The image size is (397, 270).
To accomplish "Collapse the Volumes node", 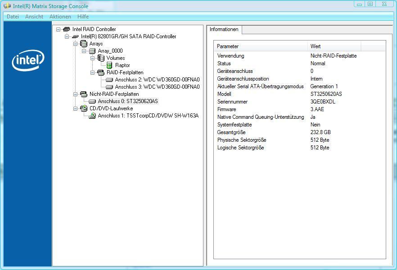I will pos(93,58).
